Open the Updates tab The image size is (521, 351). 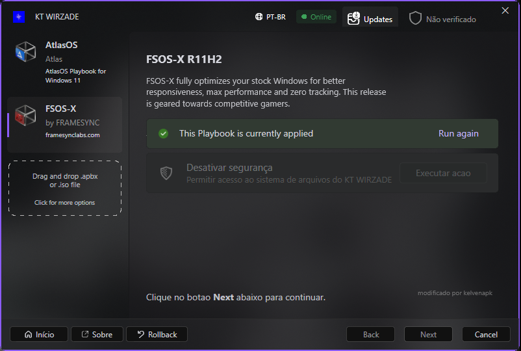[x=370, y=18]
